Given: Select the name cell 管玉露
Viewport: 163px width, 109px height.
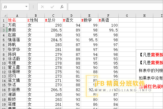Looking at the screenshot, I should (17, 68).
